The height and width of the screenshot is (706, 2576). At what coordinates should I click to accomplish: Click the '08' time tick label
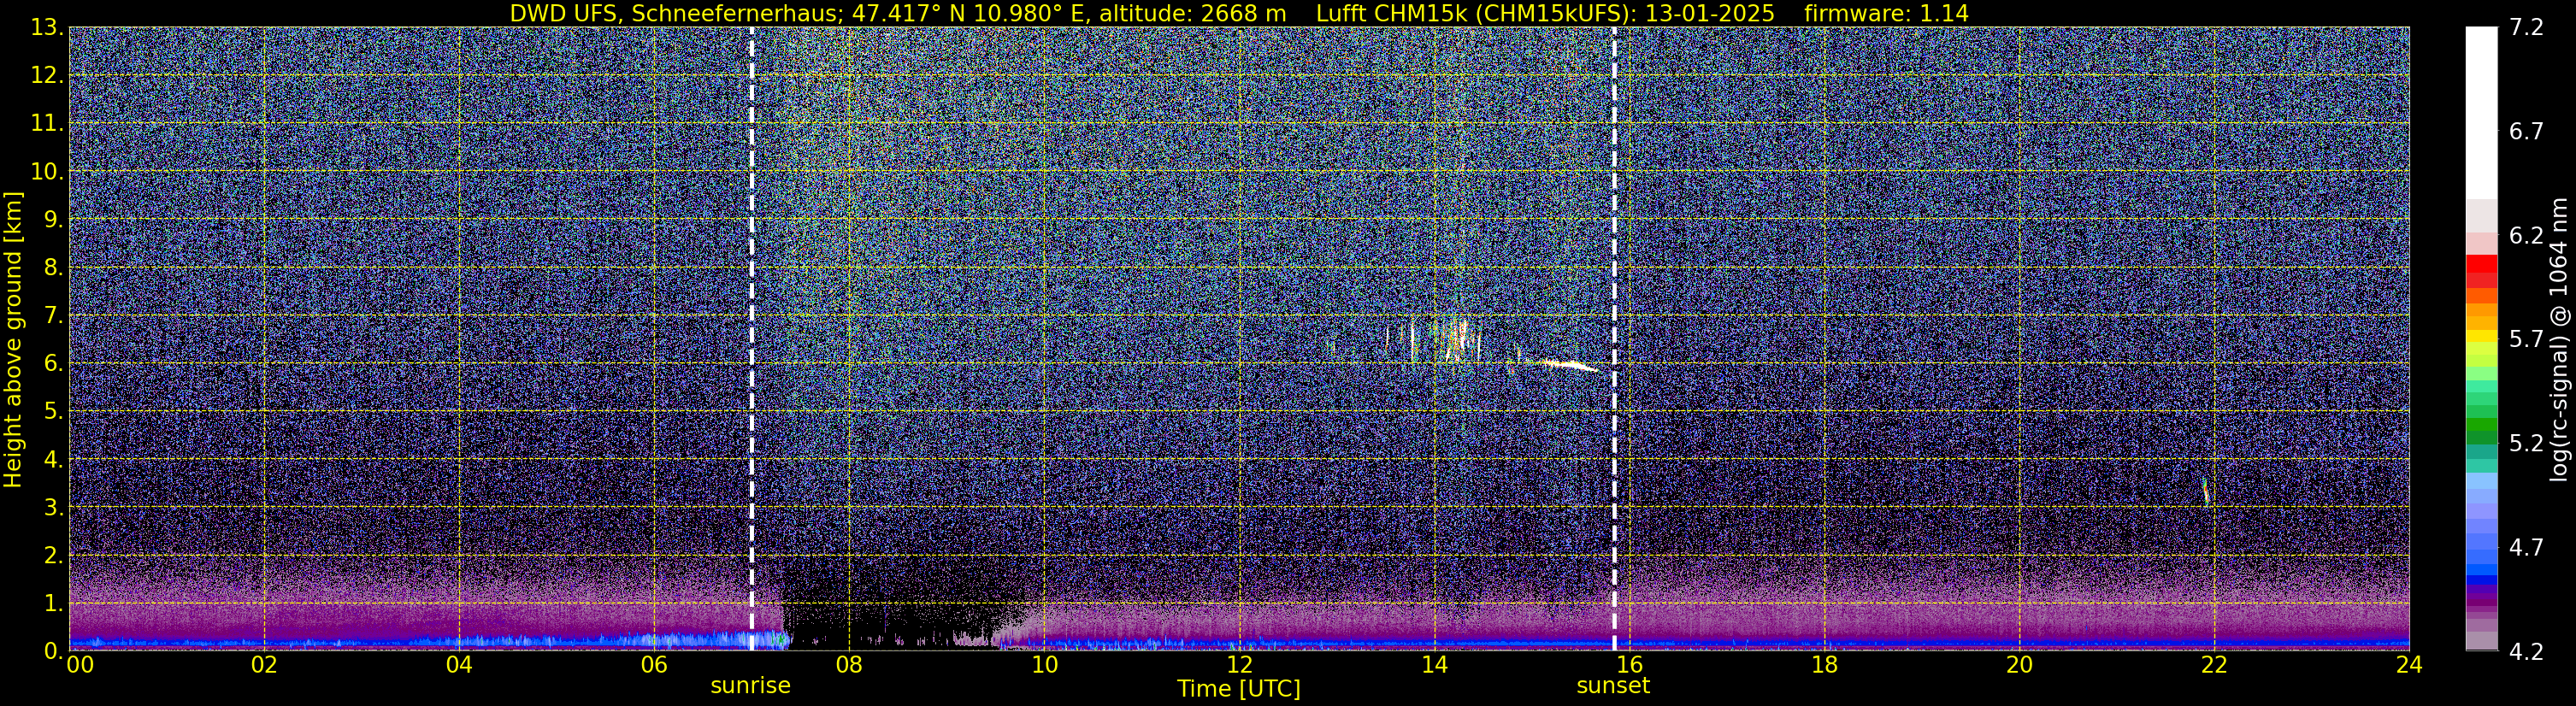(849, 665)
